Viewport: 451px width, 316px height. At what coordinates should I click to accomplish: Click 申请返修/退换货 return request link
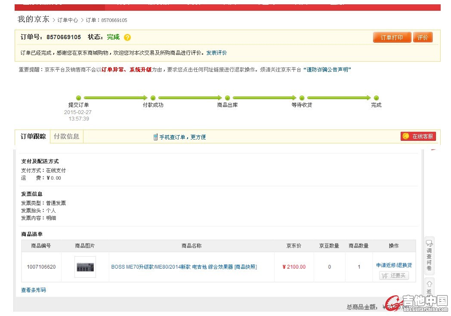point(394,265)
